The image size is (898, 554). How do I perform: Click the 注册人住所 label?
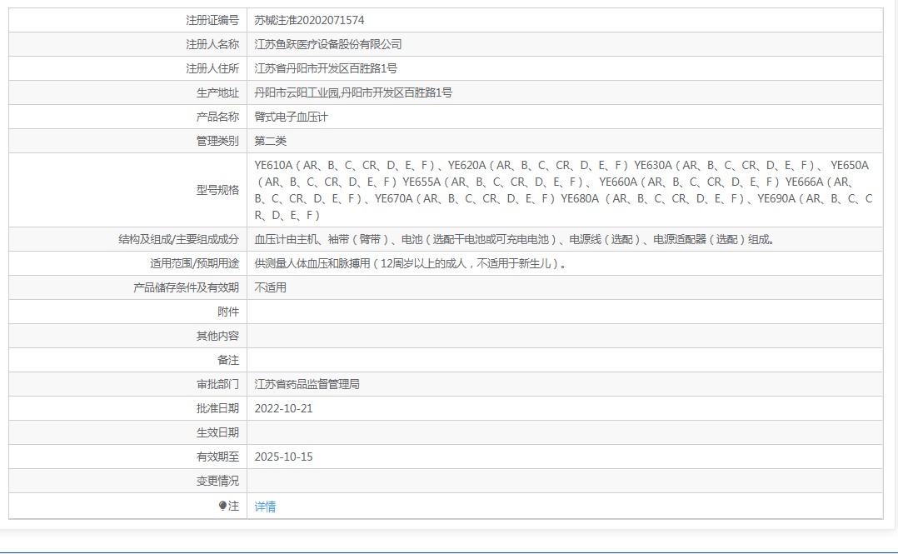(x=212, y=68)
